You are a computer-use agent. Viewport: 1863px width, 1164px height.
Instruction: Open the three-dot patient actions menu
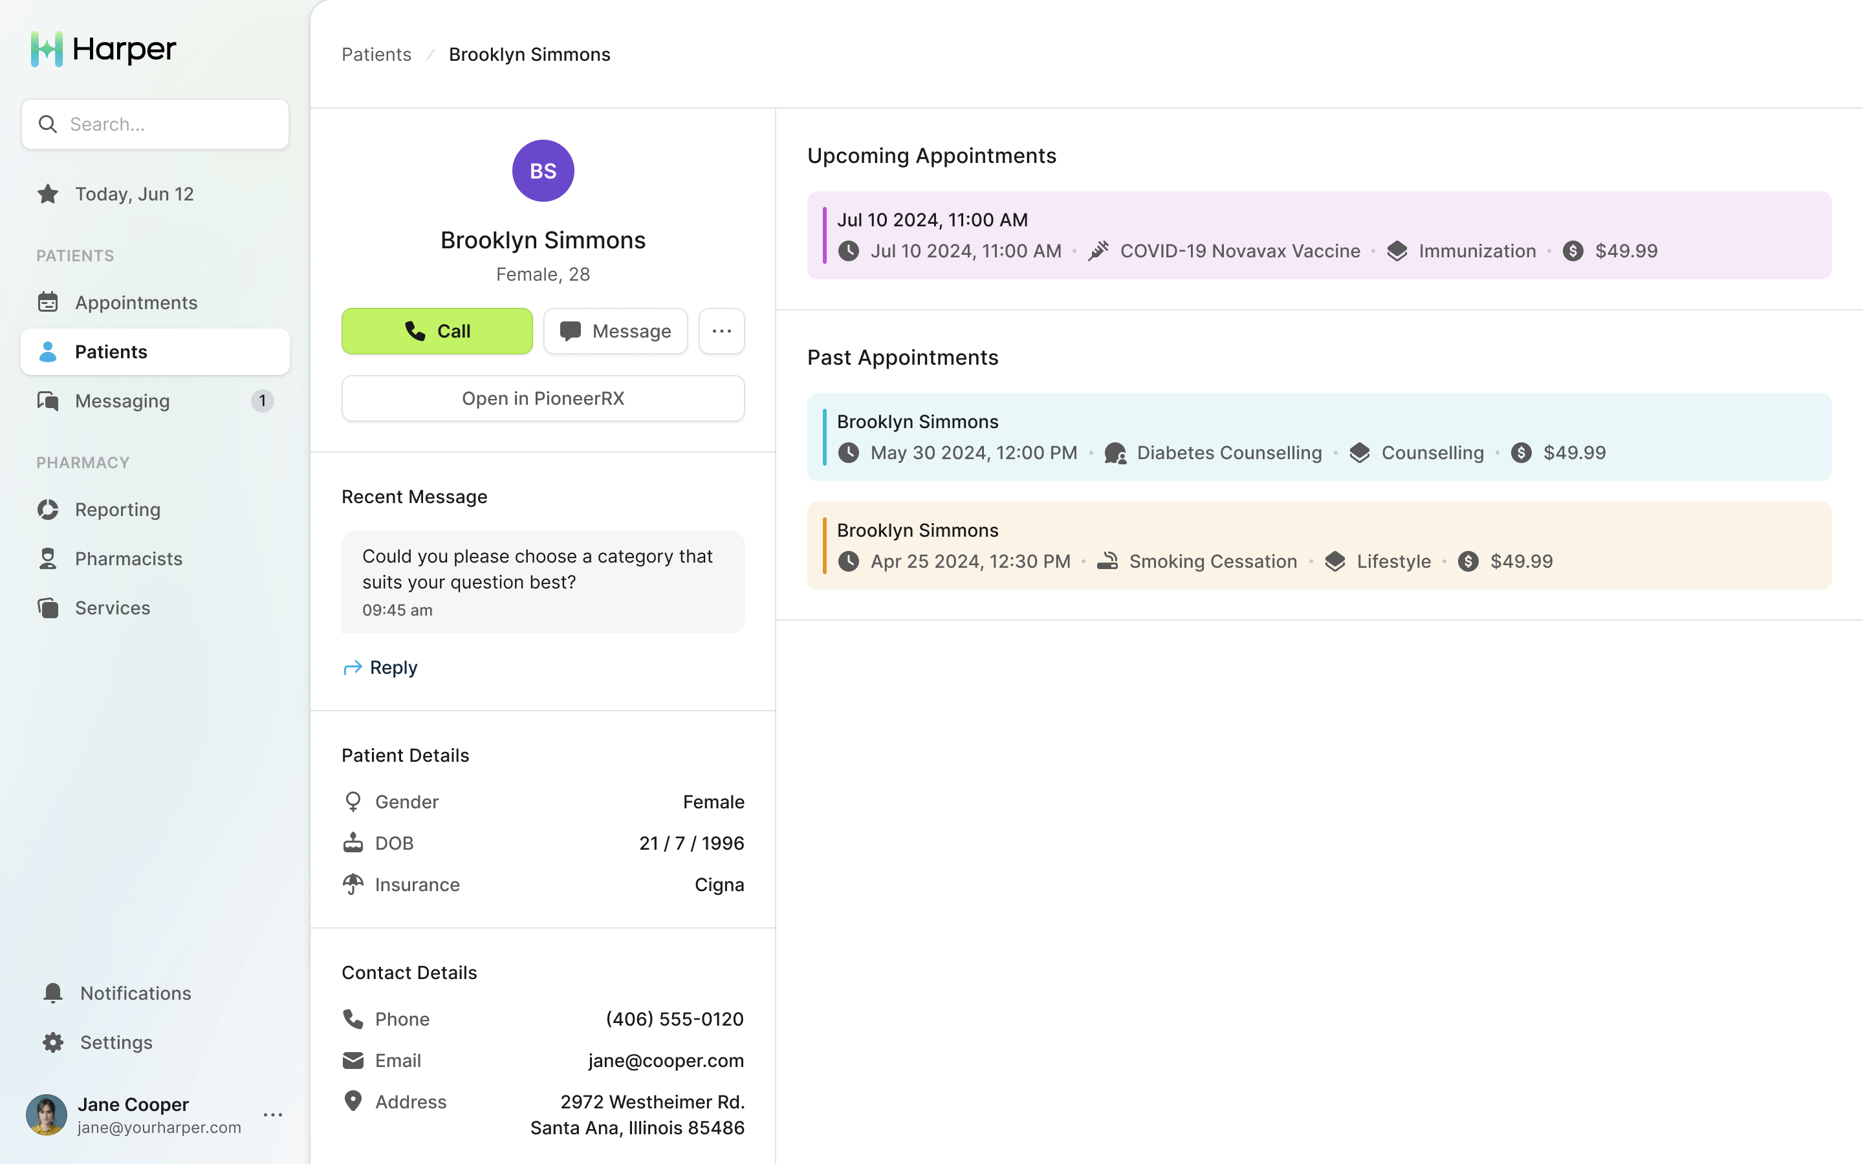[x=721, y=331]
